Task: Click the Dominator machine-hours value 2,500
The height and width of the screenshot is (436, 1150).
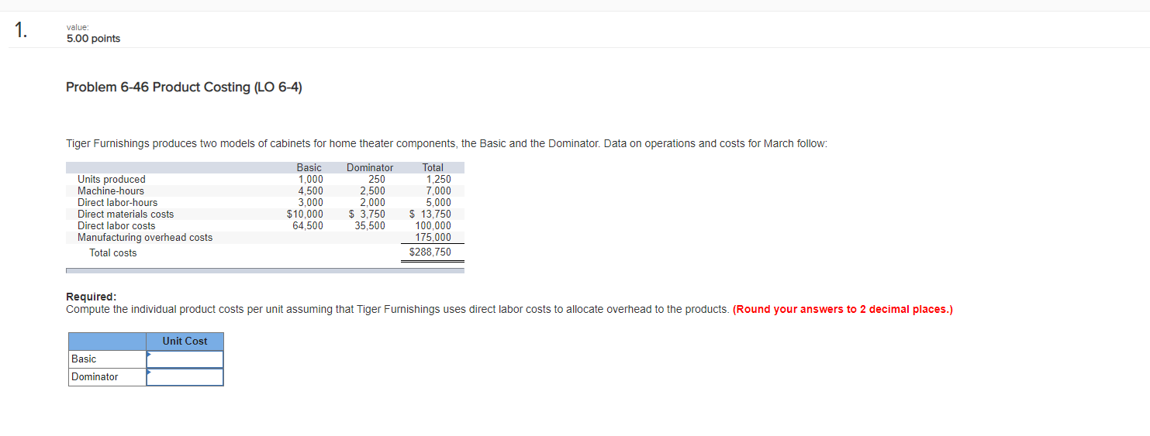Action: 373,191
